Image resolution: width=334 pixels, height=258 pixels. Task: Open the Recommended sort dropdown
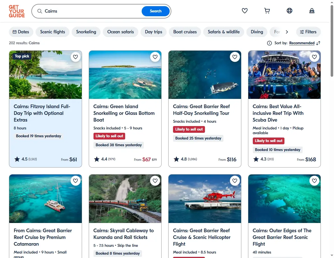(302, 43)
